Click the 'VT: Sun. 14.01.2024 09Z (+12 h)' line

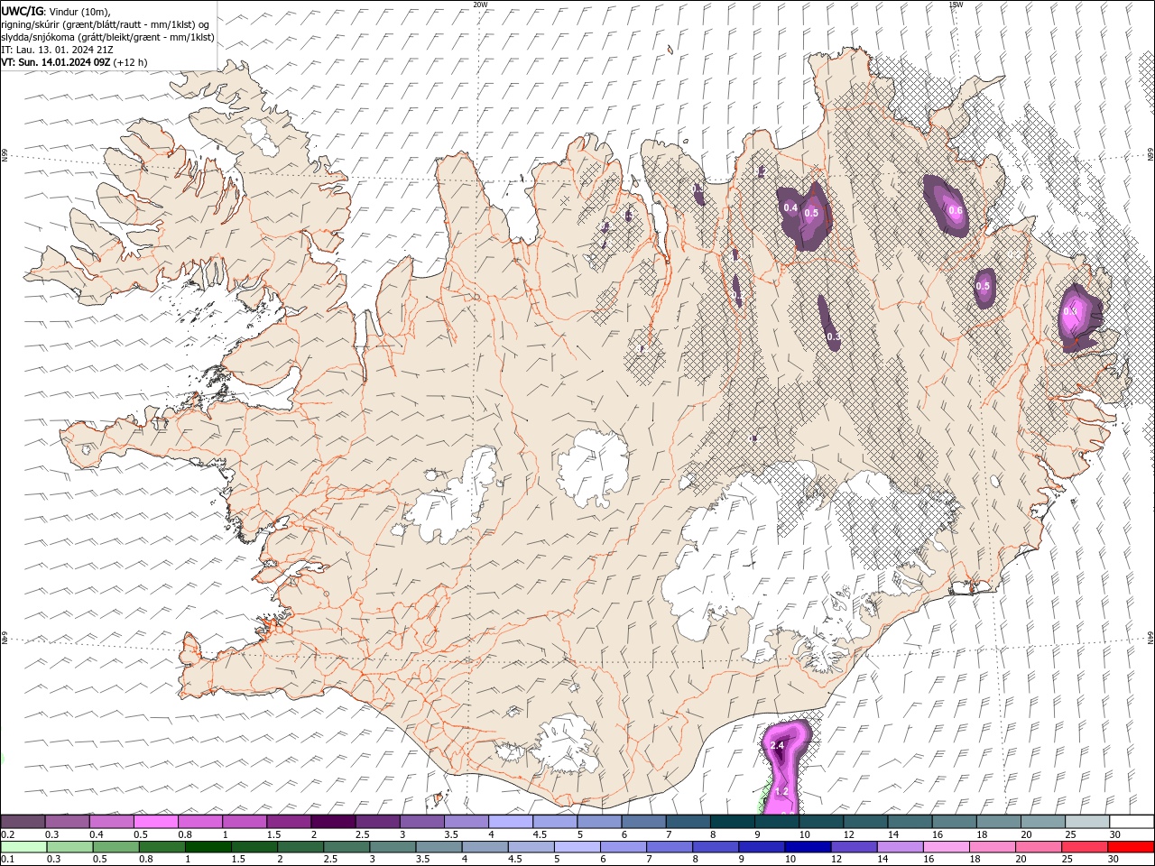click(74, 62)
